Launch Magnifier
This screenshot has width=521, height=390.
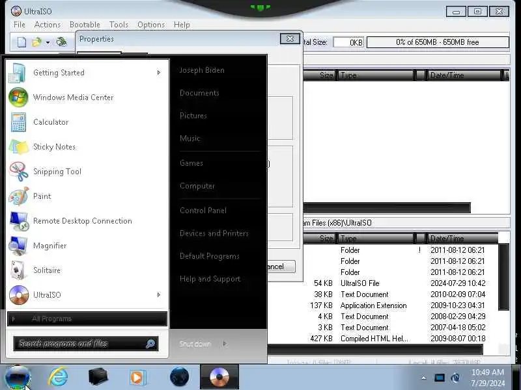[87, 246]
